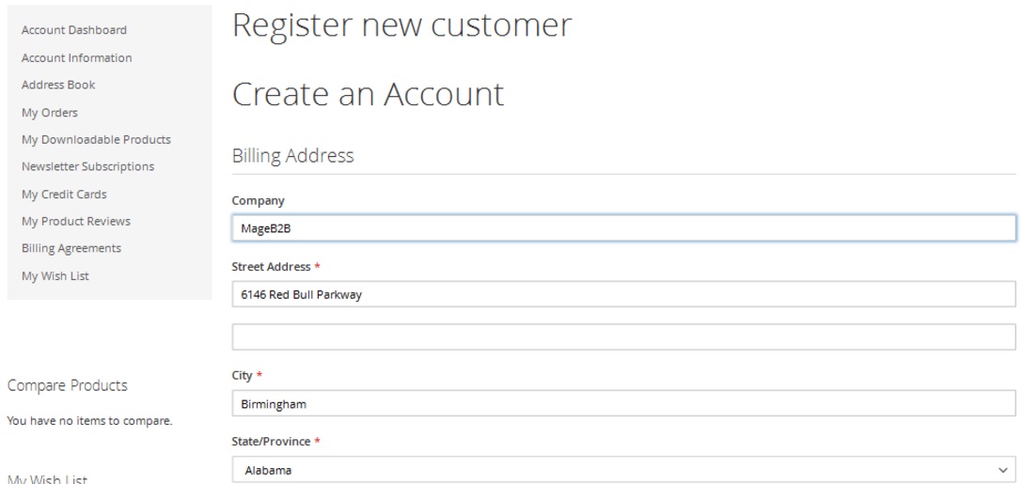Click the State/Province label

(271, 441)
